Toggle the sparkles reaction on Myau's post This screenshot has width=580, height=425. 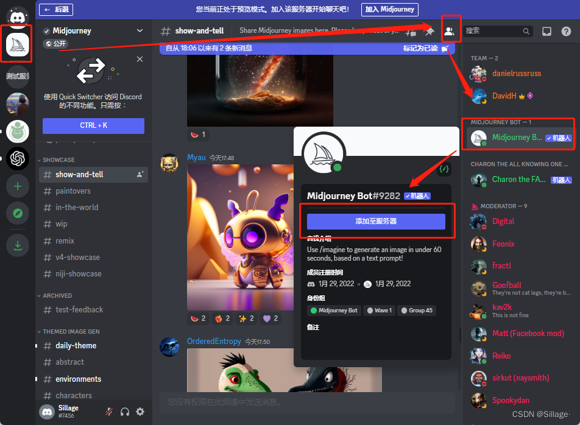click(247, 318)
